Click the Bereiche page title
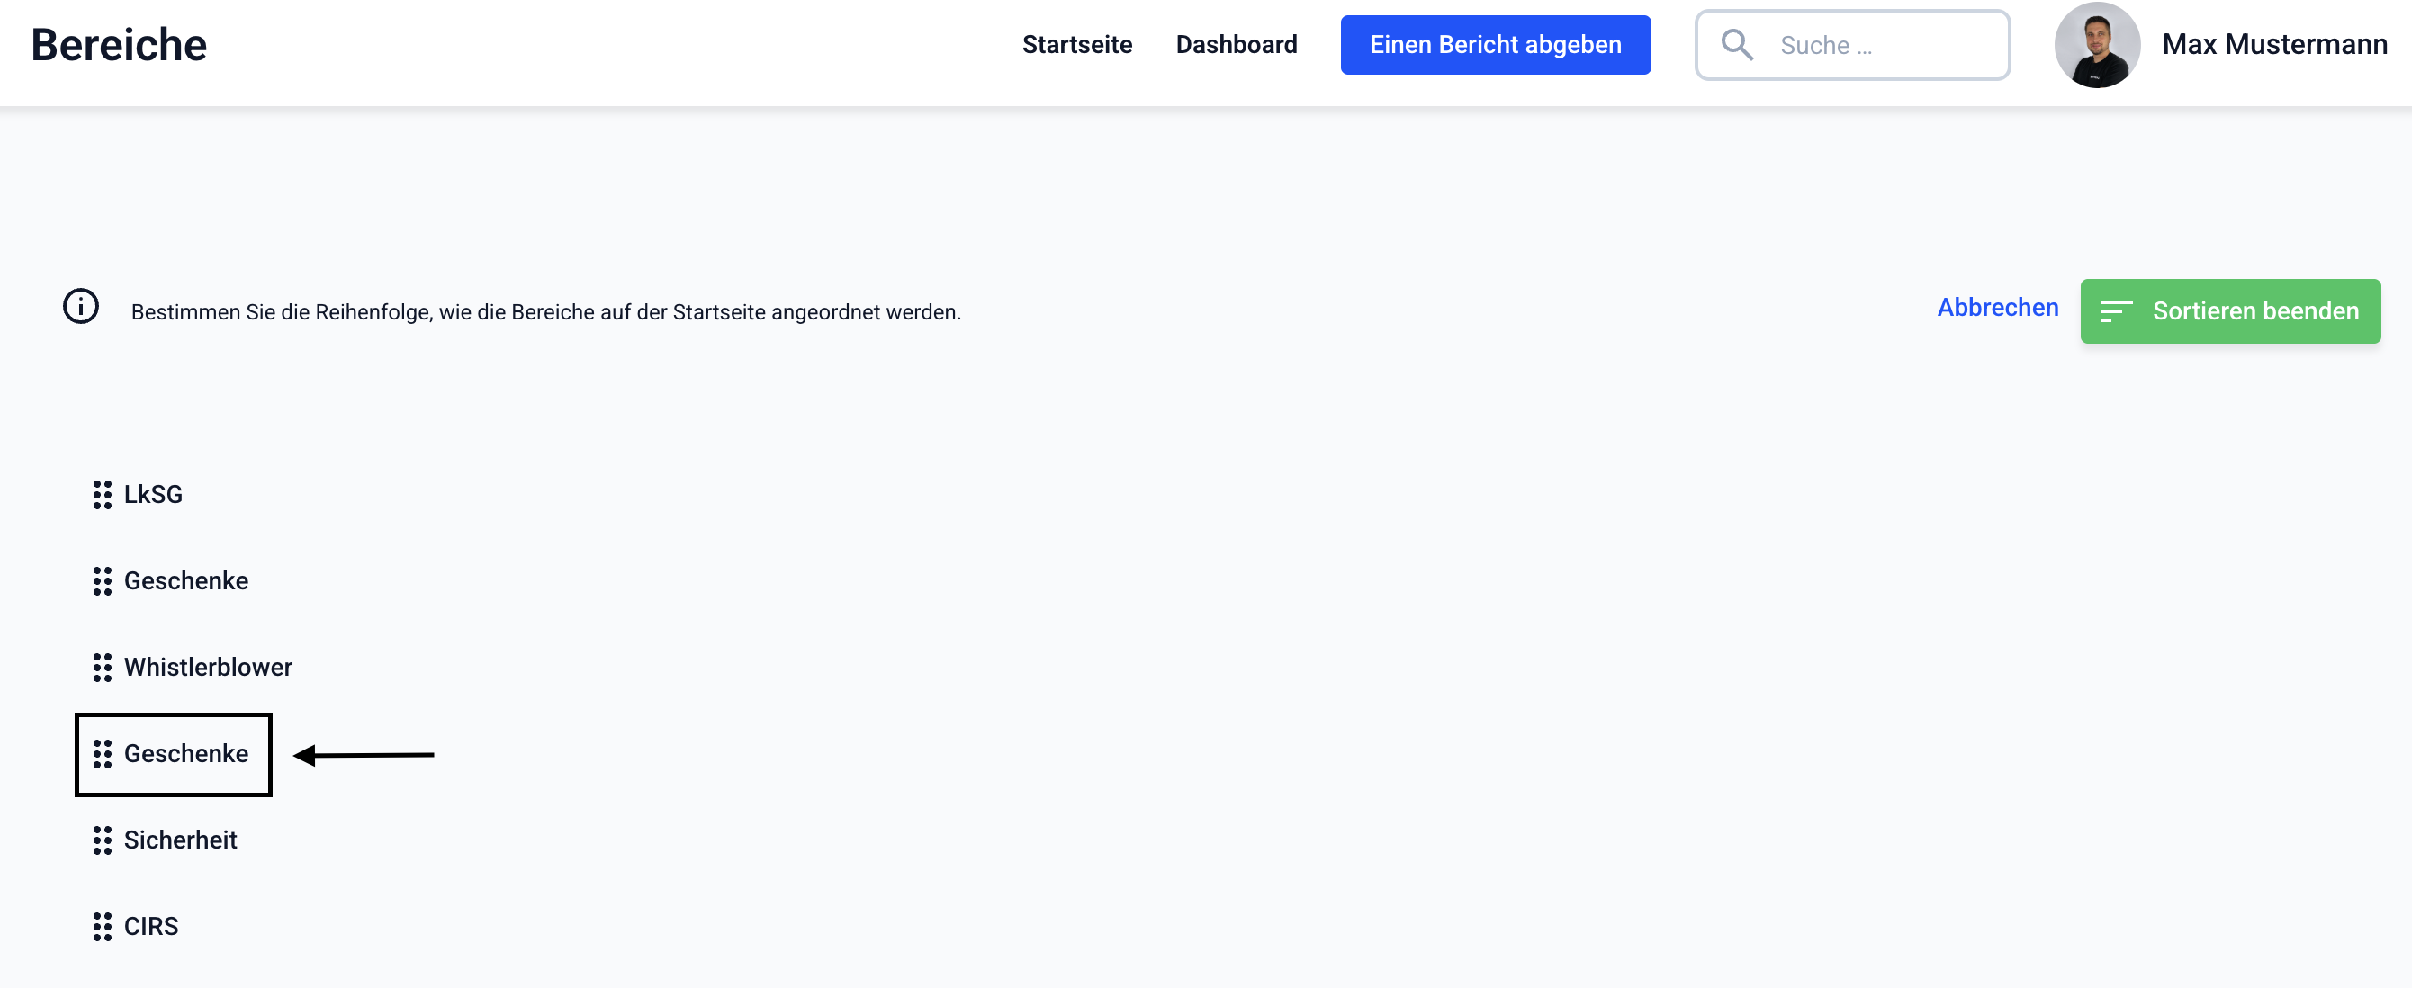 tap(119, 45)
